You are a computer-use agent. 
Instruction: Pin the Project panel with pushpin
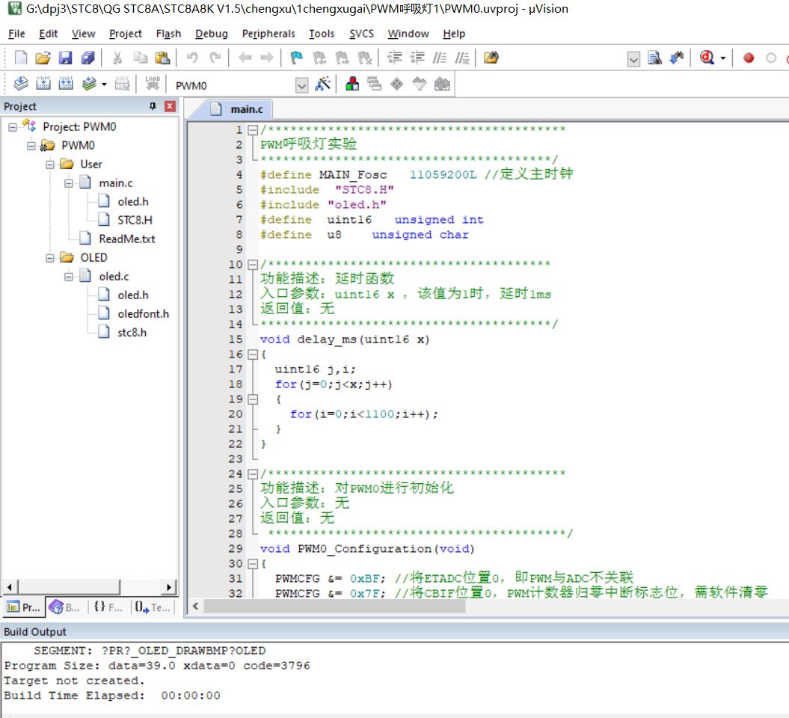point(153,106)
